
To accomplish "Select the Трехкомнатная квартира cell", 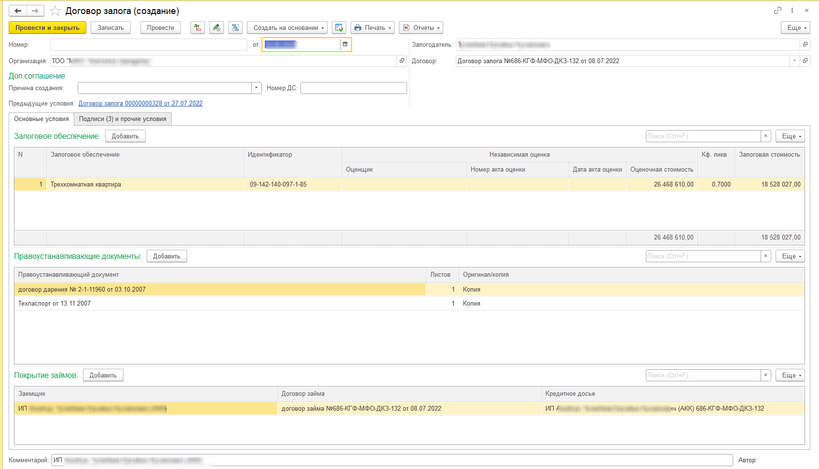I will 145,184.
